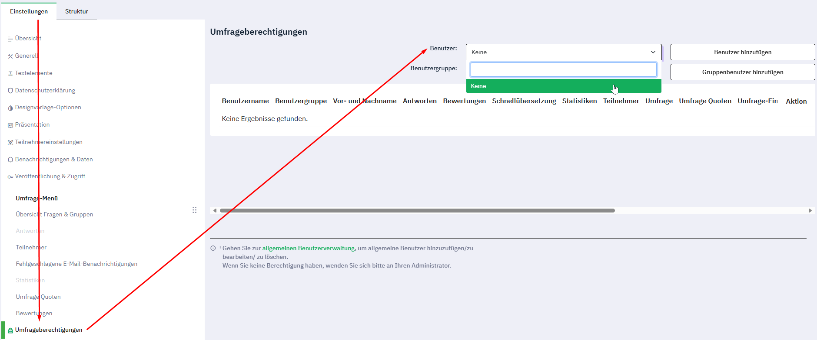The height and width of the screenshot is (340, 817).
Task: Open the Benutzer dropdown showing Keine
Action: coord(563,52)
